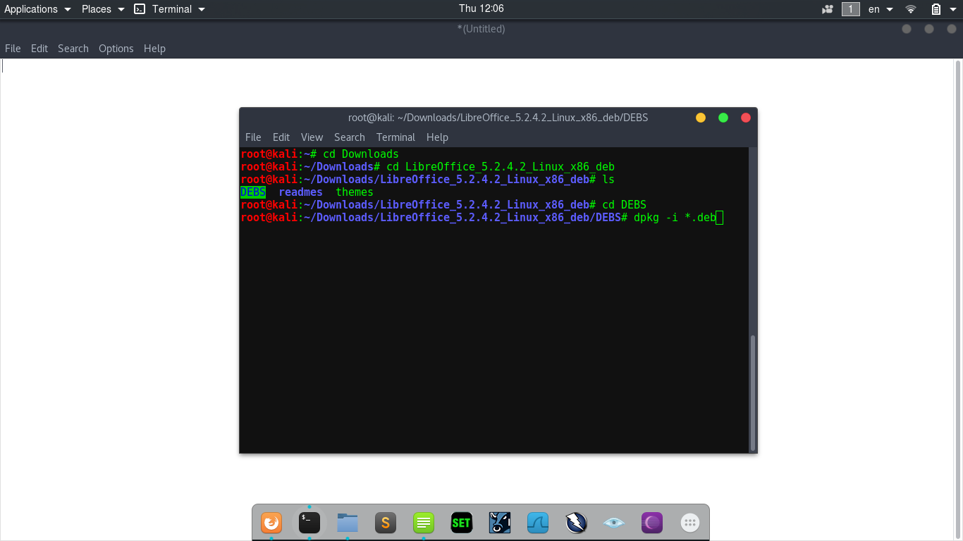Minimize the terminal with the yellow button
963x541 pixels.
701,118
